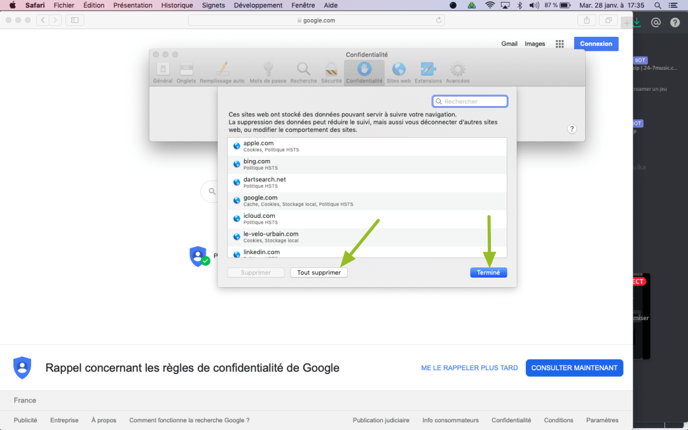Image resolution: width=688 pixels, height=430 pixels.
Task: Open Spotlight search magnifier
Action: (657, 5)
